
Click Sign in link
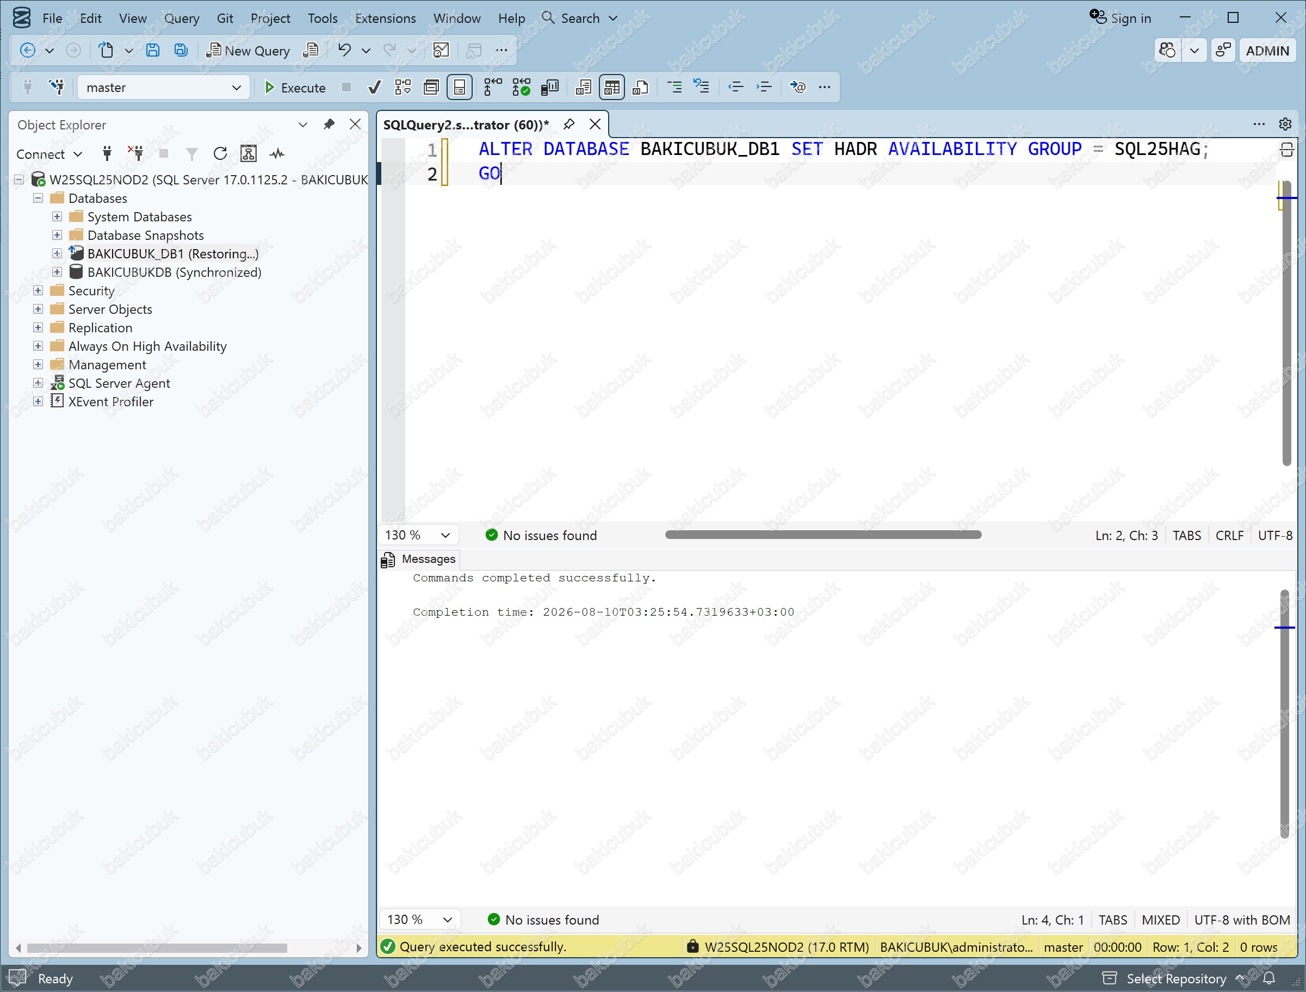pyautogui.click(x=1121, y=18)
